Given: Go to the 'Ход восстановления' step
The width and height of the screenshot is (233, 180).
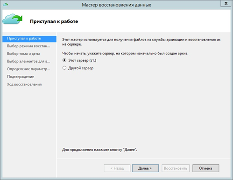Looking at the screenshot, I should (24, 84).
